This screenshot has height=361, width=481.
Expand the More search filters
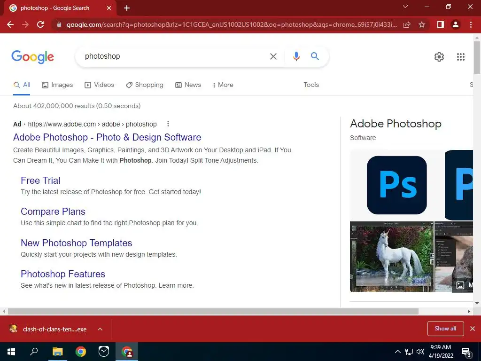(x=223, y=85)
